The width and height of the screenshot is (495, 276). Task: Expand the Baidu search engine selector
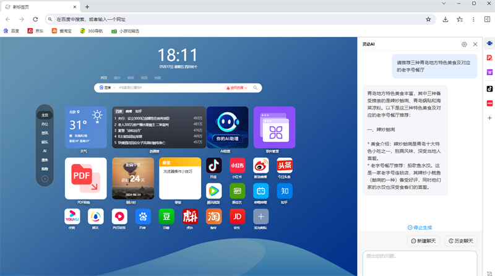(107, 88)
